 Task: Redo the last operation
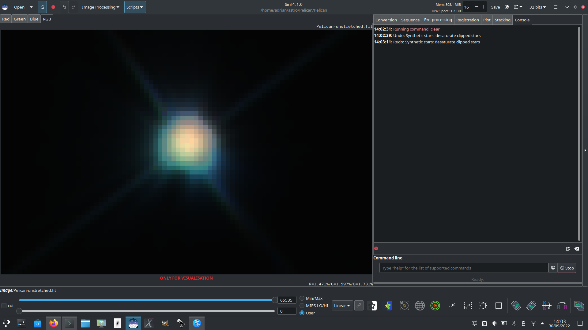73,7
